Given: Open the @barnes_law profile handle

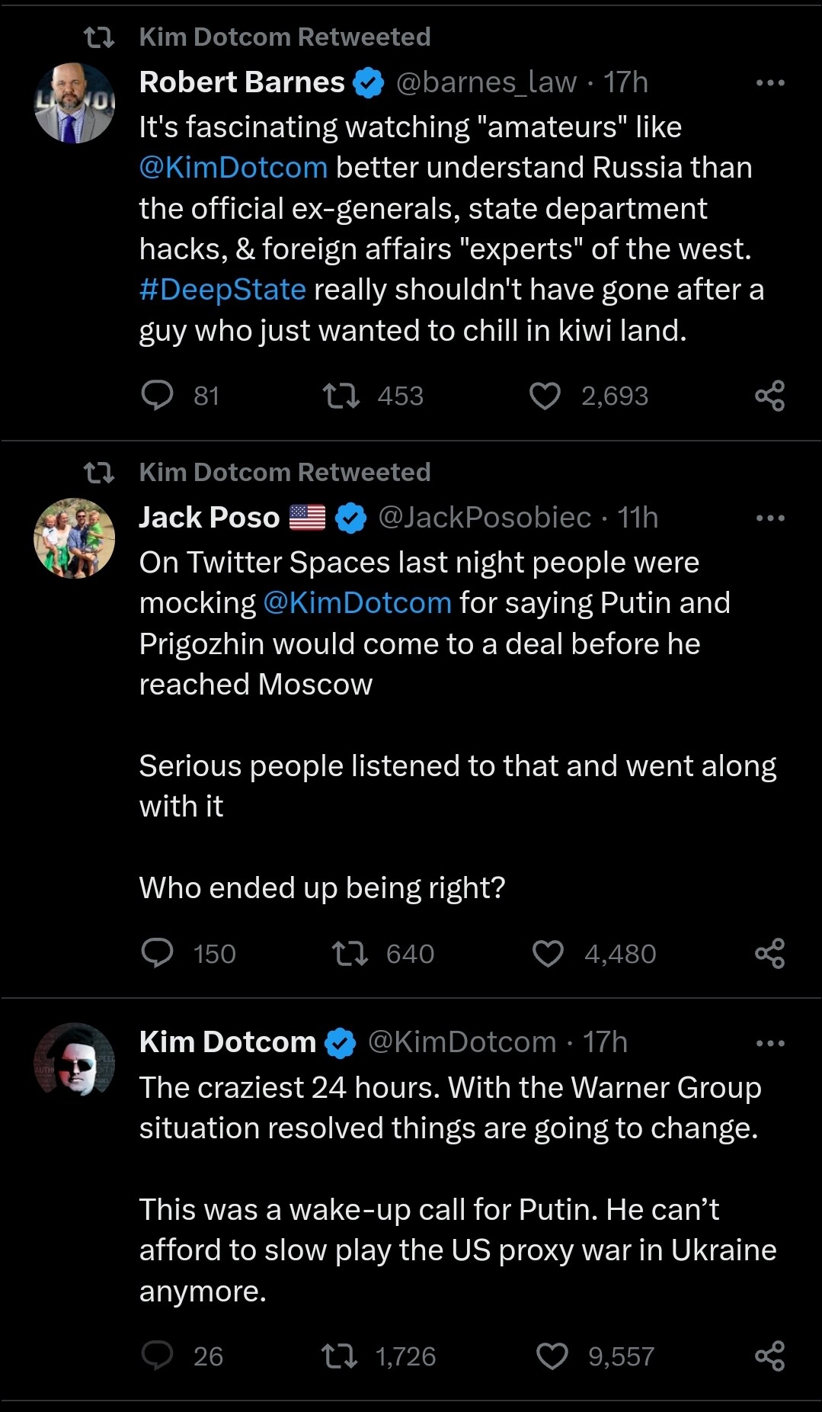Looking at the screenshot, I should [x=486, y=82].
